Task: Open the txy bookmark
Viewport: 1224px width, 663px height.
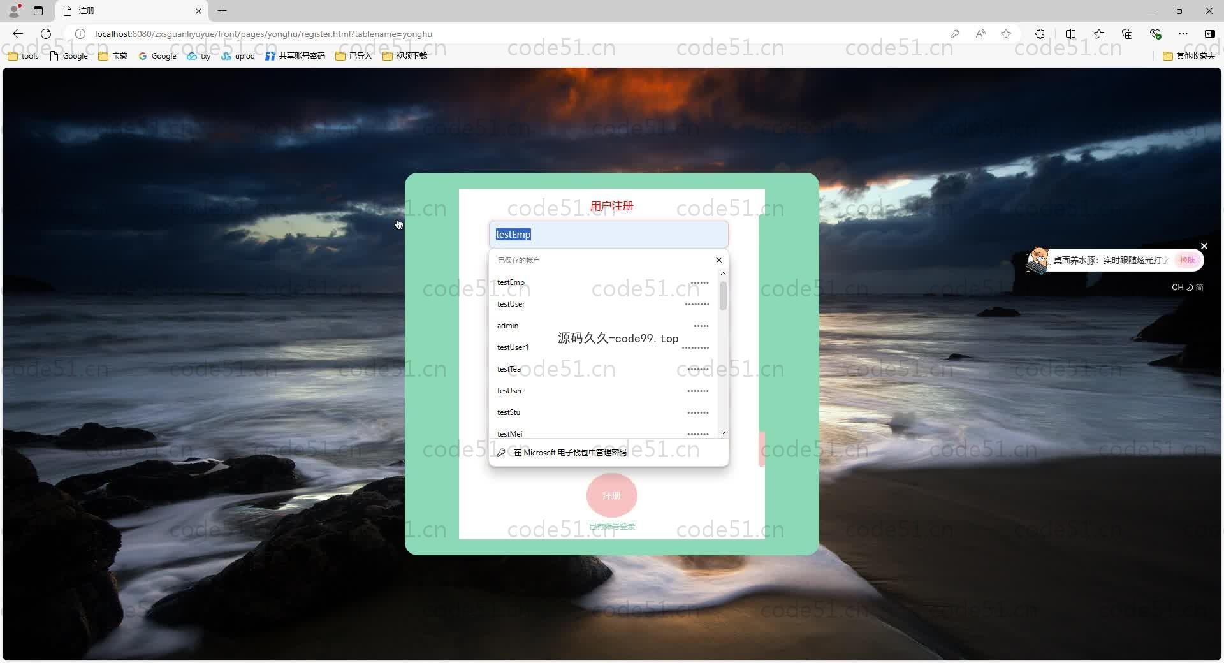Action: click(199, 56)
